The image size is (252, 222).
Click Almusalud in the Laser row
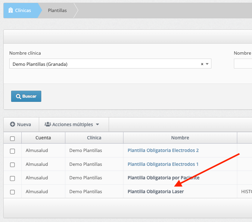click(x=37, y=192)
